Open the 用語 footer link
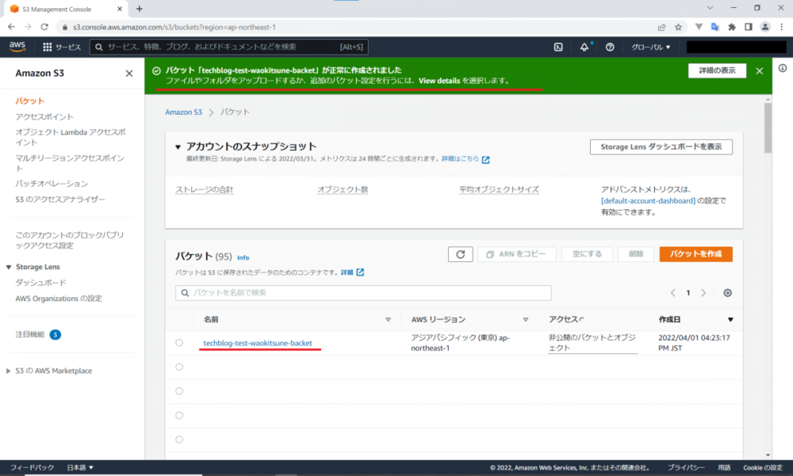793x476 pixels. pos(724,467)
